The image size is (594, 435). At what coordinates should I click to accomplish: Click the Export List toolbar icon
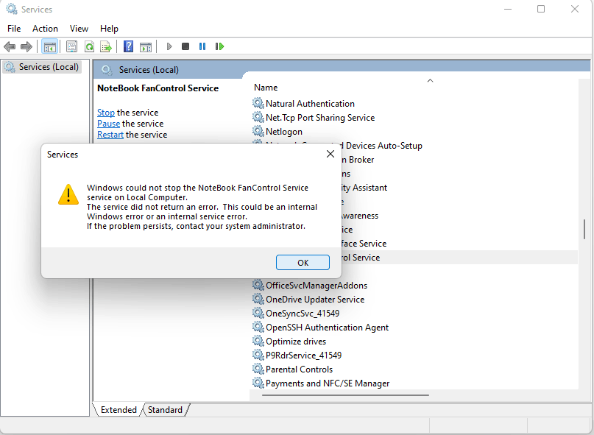106,46
